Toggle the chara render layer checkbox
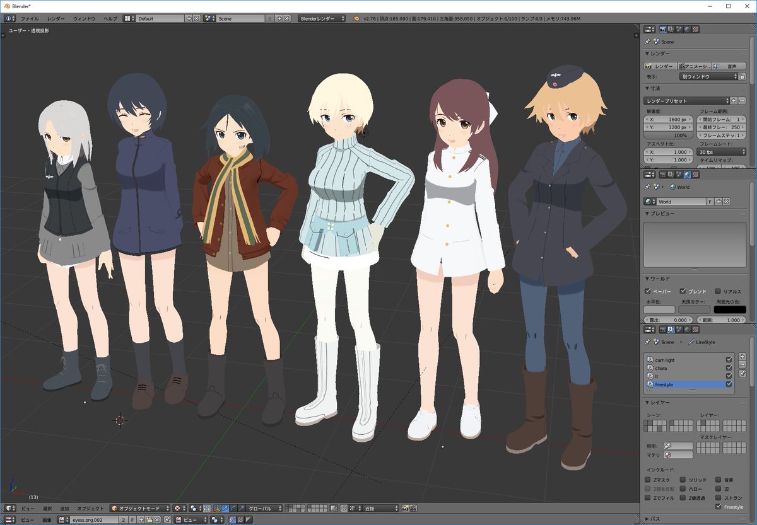This screenshot has height=525, width=757. tap(729, 368)
